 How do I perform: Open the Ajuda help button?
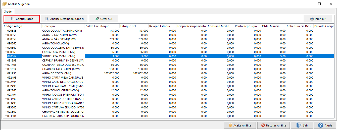pyautogui.click(x=325, y=125)
